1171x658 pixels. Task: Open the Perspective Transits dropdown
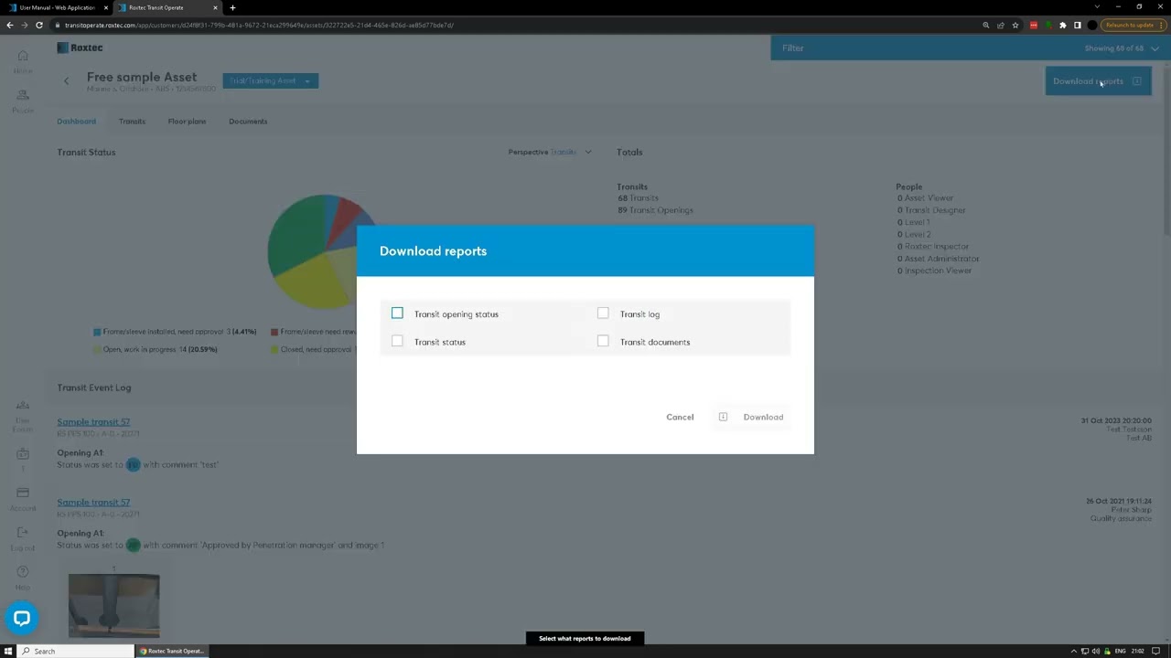[x=550, y=153]
